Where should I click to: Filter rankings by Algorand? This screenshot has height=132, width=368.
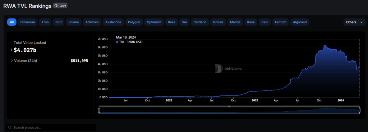click(300, 22)
